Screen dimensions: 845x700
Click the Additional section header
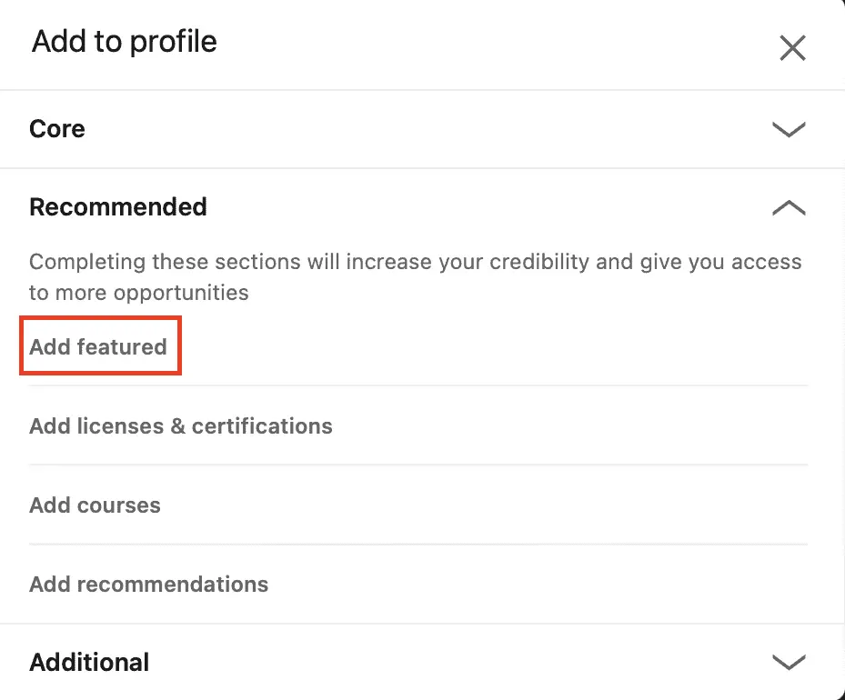tap(88, 663)
